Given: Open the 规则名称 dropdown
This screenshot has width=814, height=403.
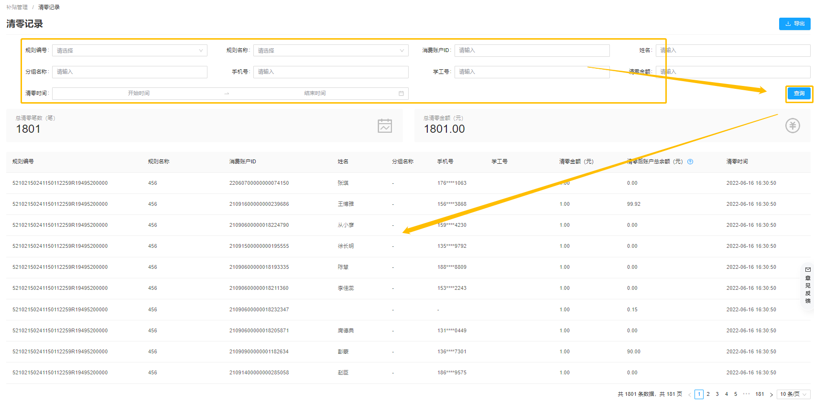Looking at the screenshot, I should click(x=331, y=51).
